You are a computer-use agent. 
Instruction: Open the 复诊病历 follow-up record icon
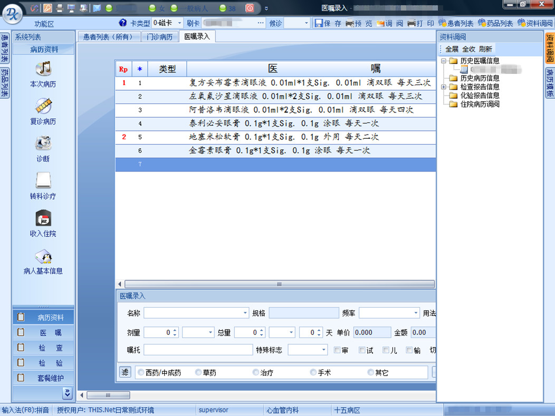point(43,107)
